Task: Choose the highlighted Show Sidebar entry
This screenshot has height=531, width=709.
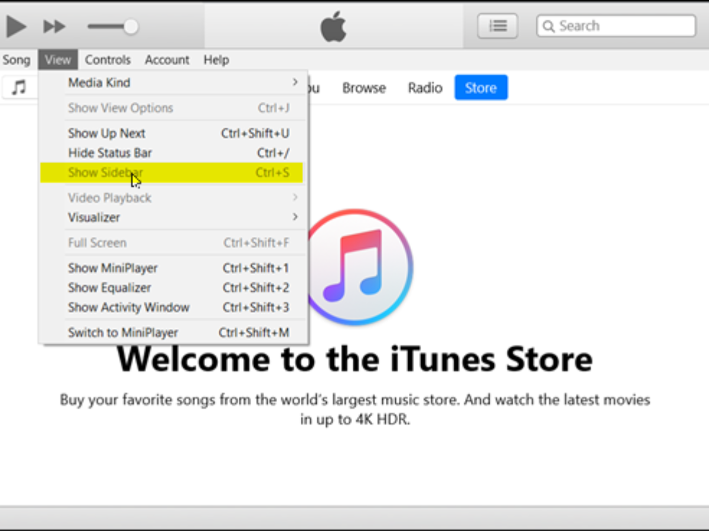Action: point(171,172)
